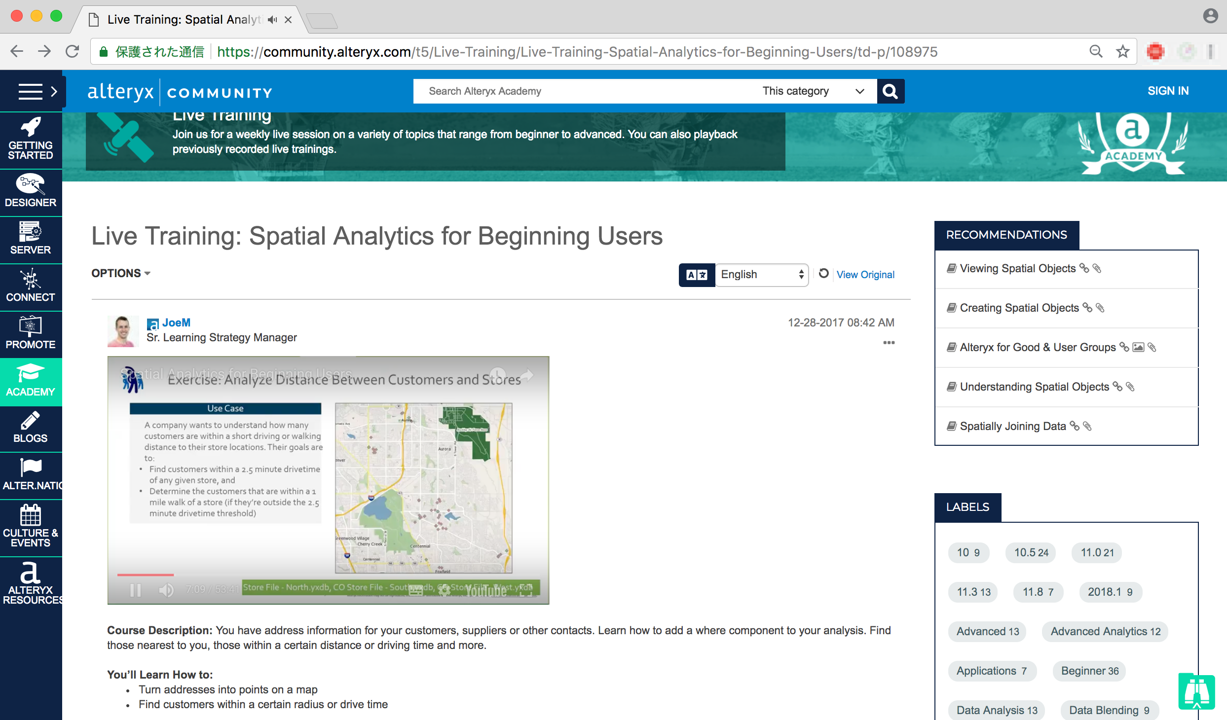
Task: Open the English language selector
Action: [x=762, y=275]
